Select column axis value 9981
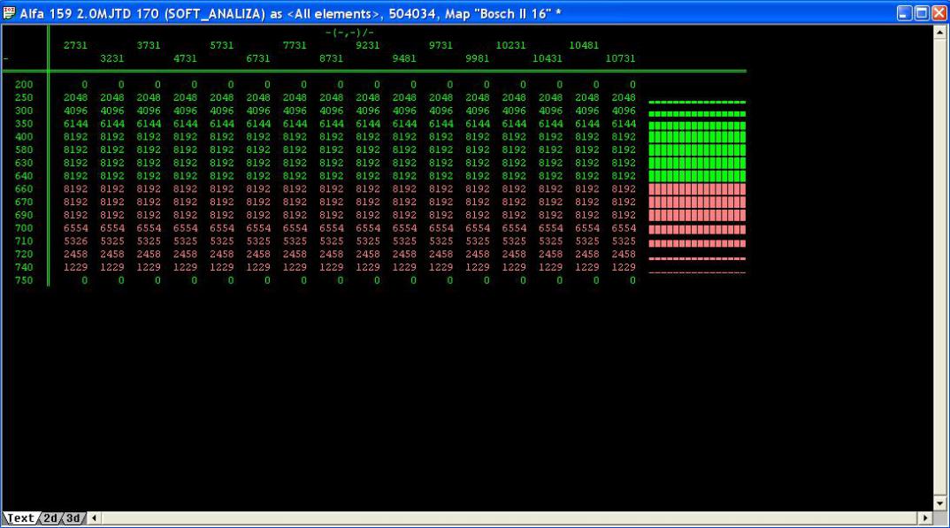 pos(478,58)
